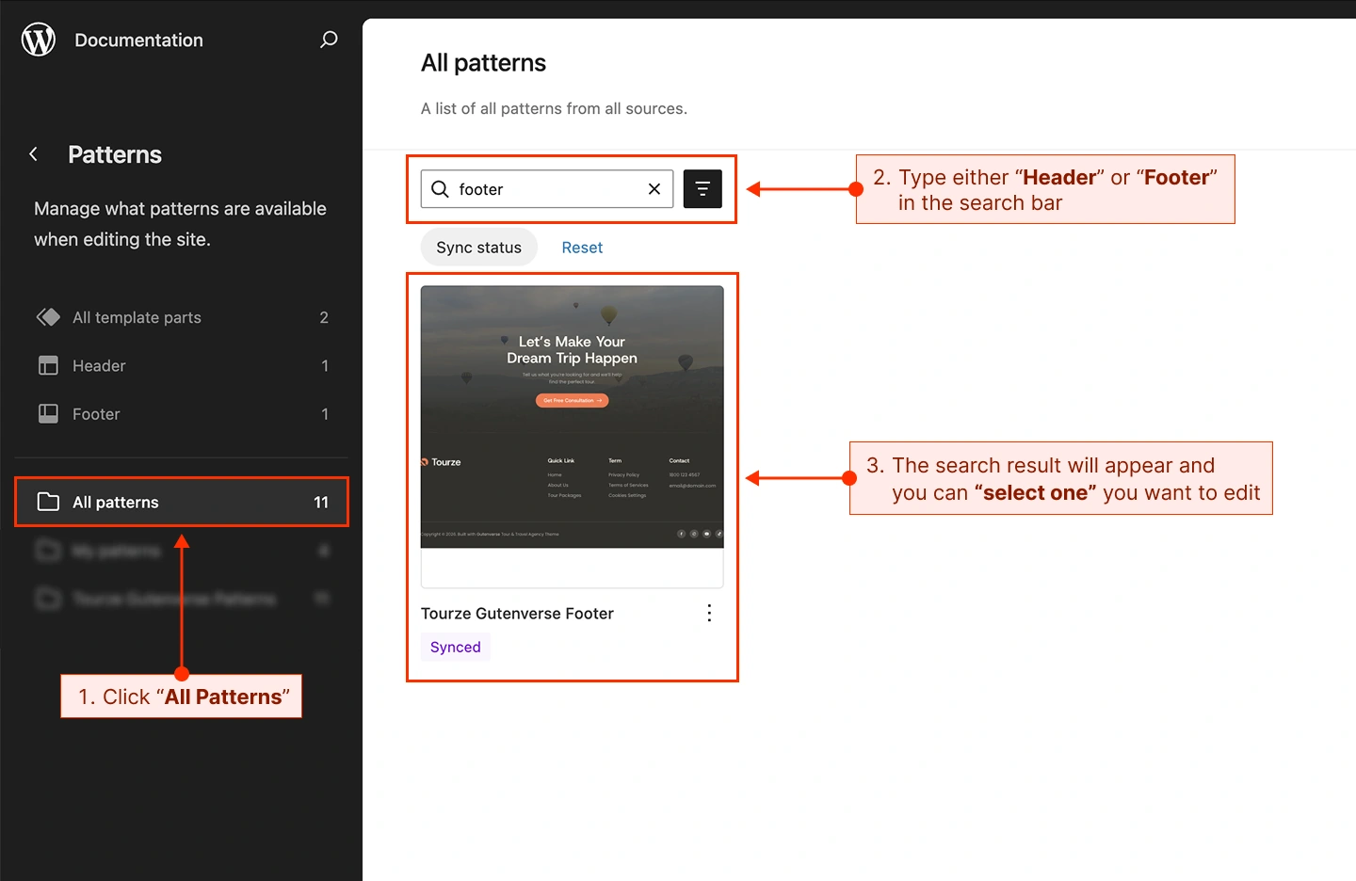
Task: Click the Header template part icon
Action: [48, 365]
